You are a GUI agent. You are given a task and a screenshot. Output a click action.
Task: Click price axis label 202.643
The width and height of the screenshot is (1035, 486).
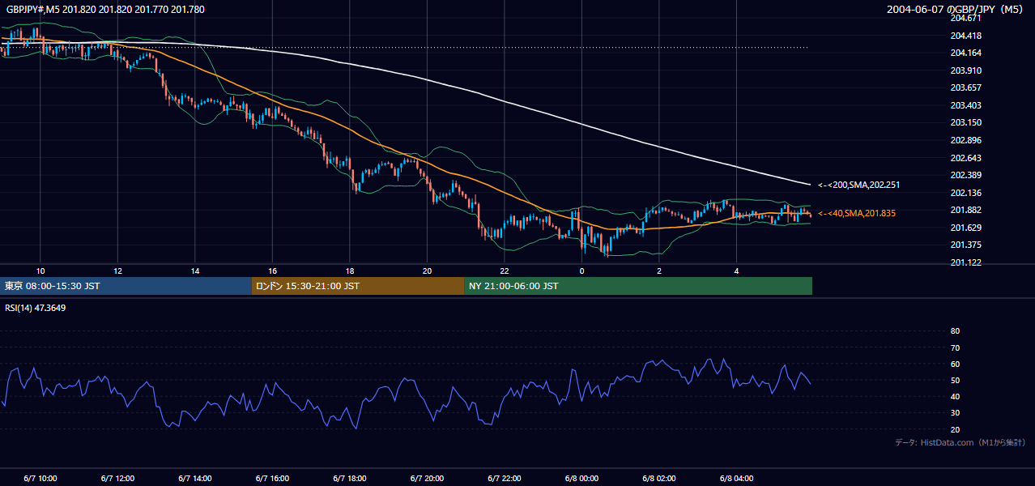965,158
